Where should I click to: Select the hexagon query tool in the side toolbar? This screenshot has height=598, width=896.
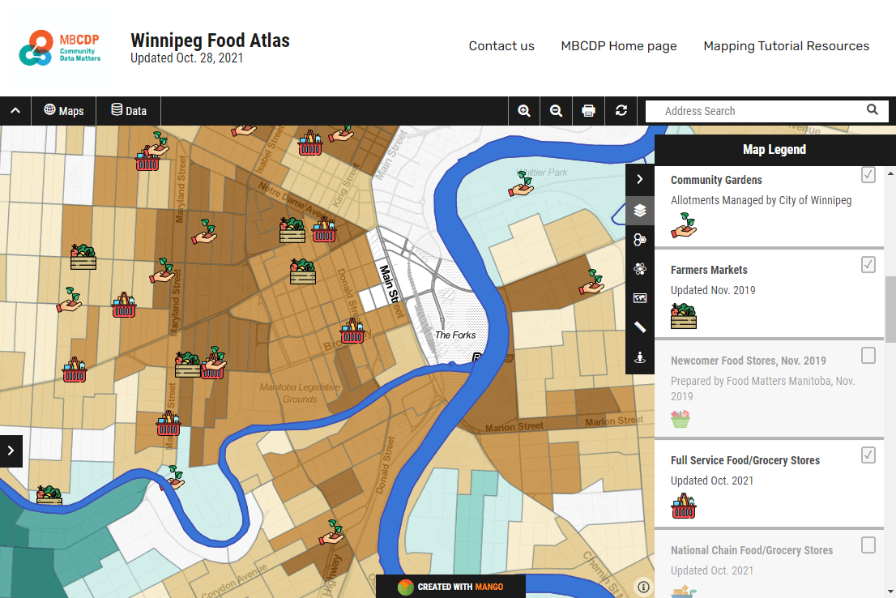(640, 240)
